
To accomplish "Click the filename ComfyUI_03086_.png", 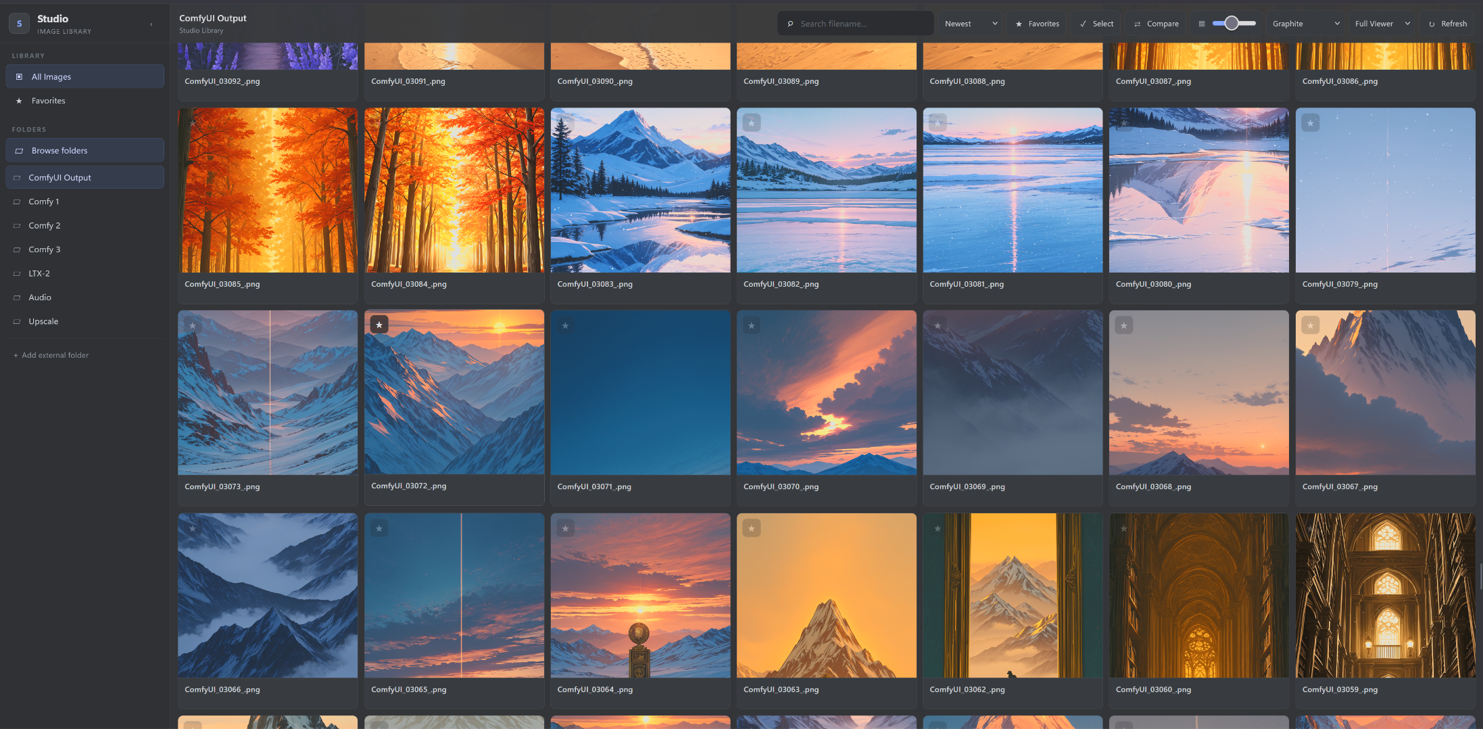I will (1340, 81).
